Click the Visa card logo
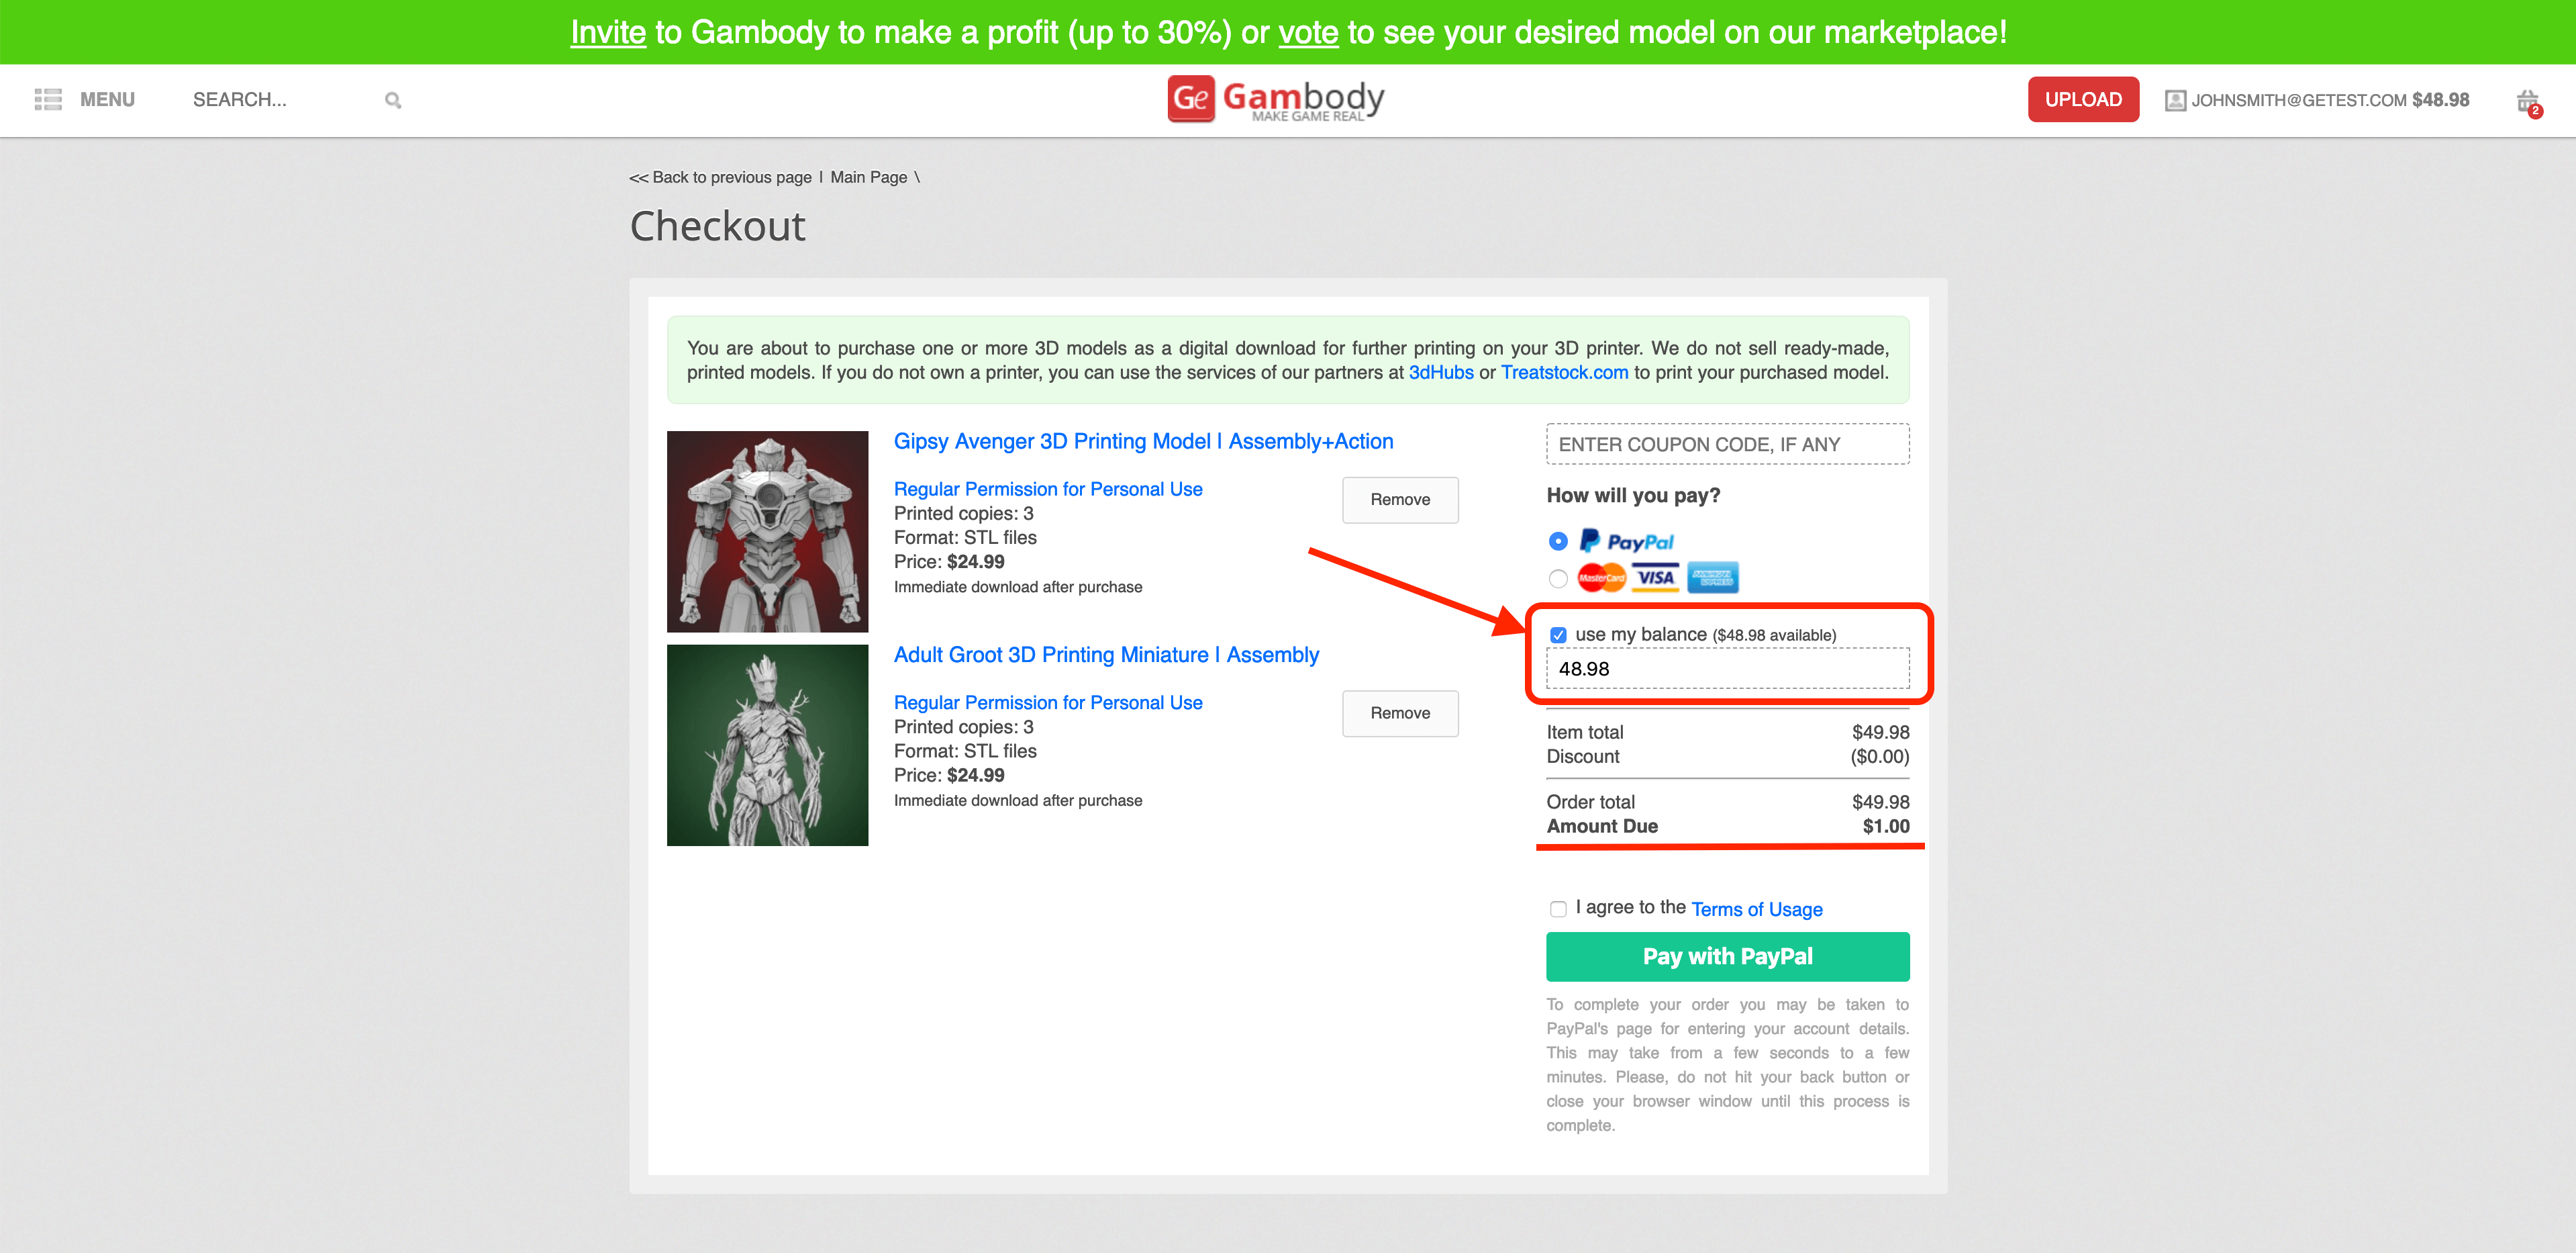The width and height of the screenshot is (2576, 1253). (x=1655, y=577)
